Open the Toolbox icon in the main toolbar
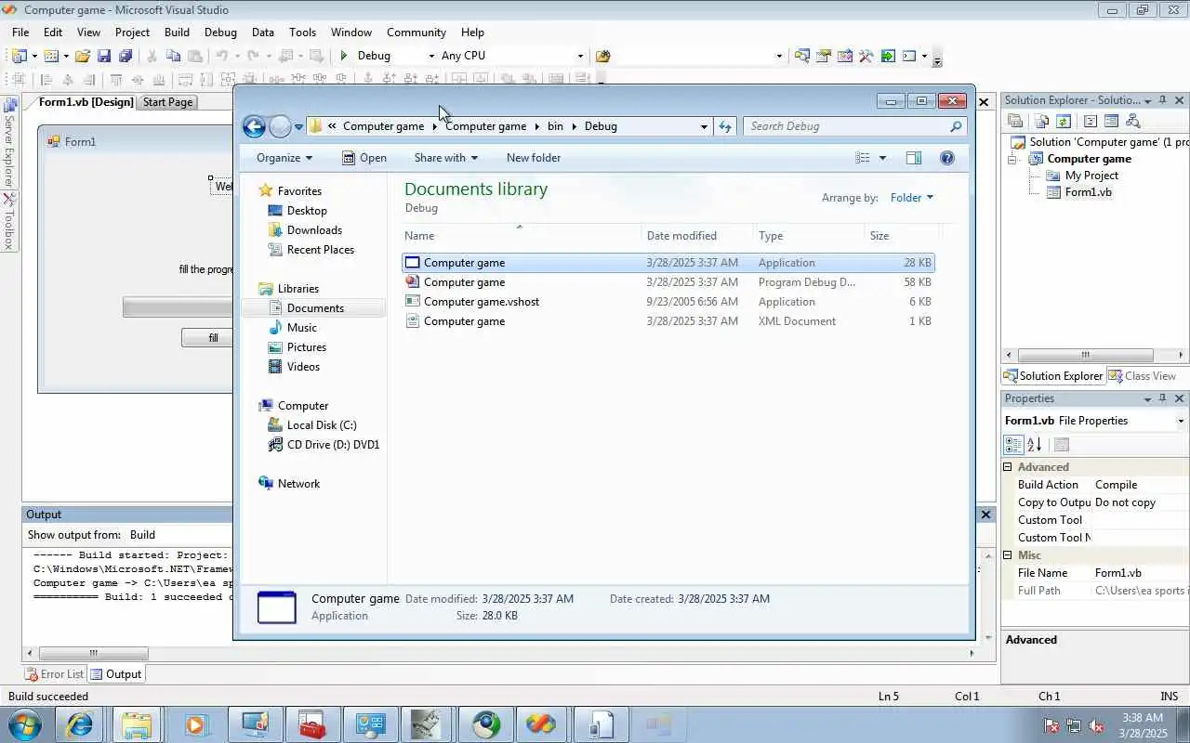This screenshot has width=1190, height=743. (866, 56)
